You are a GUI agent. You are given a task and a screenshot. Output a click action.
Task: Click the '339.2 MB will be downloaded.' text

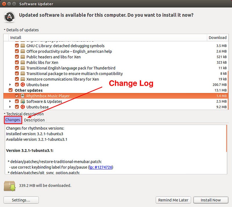click(45, 185)
